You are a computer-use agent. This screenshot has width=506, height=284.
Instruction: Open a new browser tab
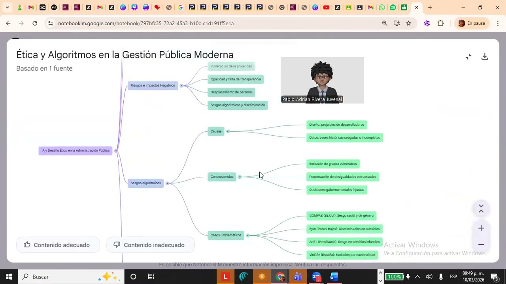click(430, 7)
